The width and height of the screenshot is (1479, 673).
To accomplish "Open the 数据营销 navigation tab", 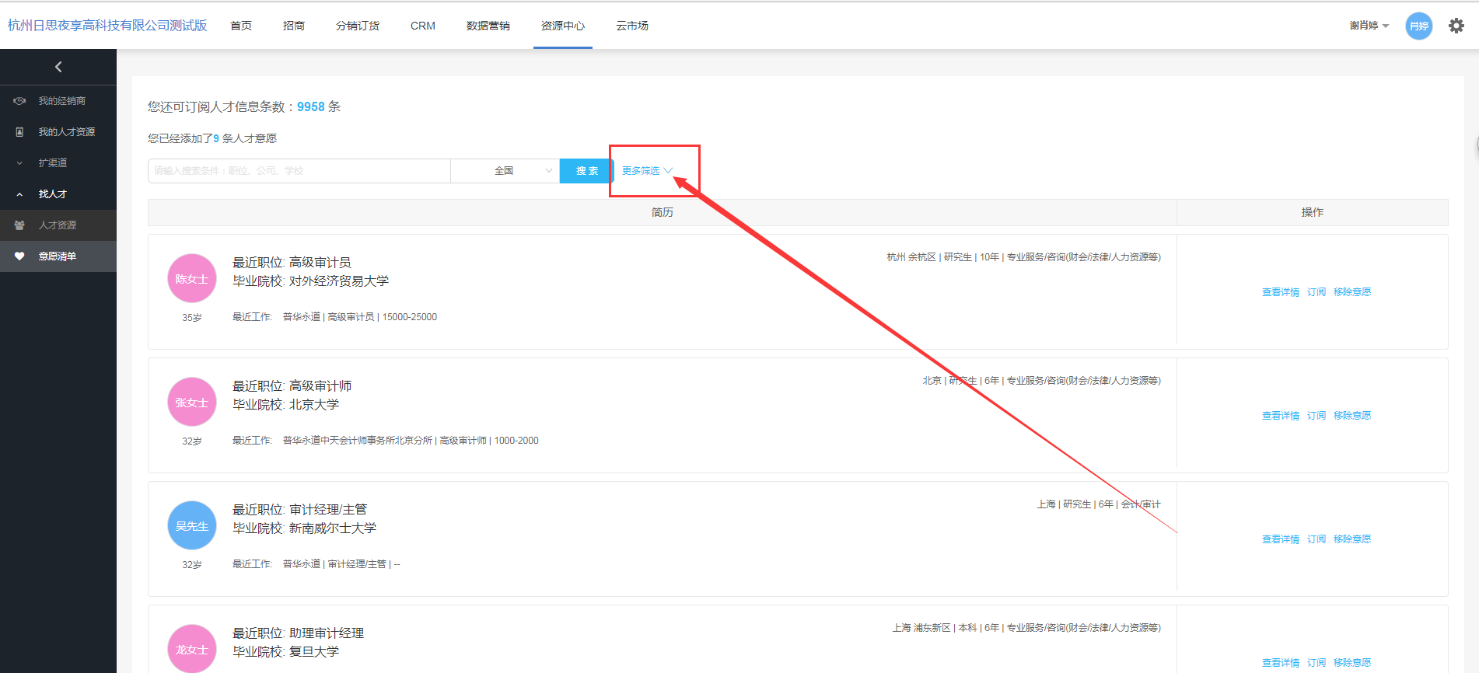I will 488,26.
